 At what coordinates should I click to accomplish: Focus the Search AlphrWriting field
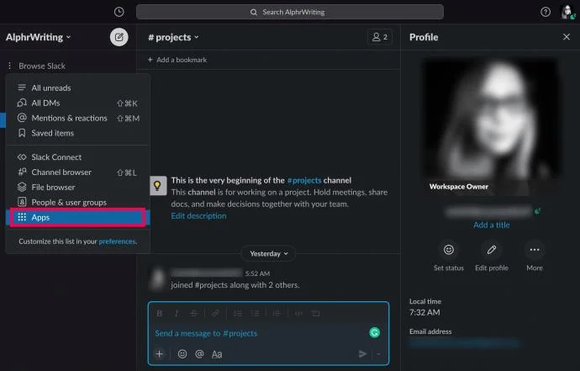pos(290,12)
